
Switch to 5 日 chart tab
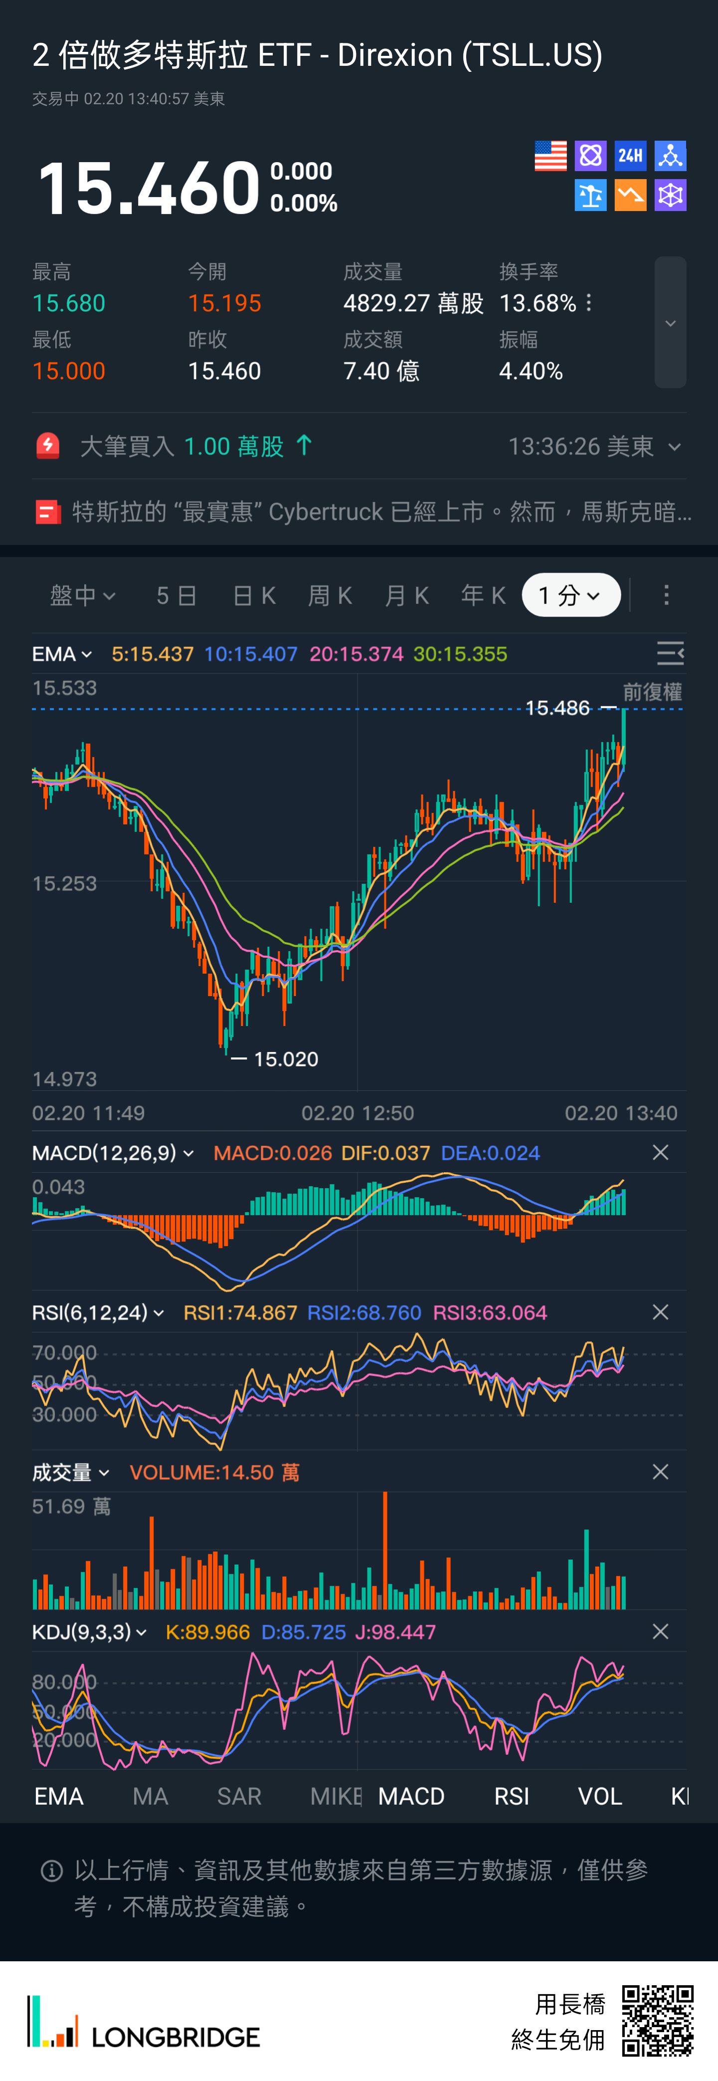[x=176, y=596]
